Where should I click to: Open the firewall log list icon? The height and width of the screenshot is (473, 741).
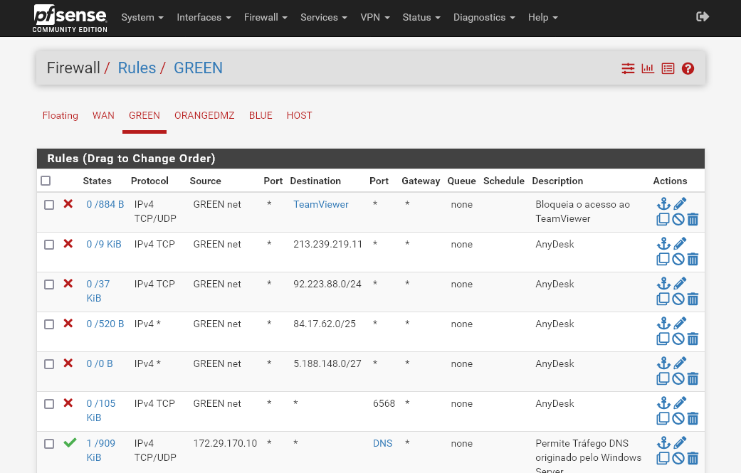coord(668,69)
